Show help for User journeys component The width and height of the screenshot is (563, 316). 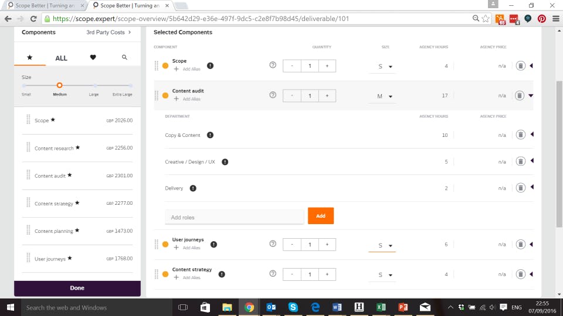pyautogui.click(x=273, y=243)
